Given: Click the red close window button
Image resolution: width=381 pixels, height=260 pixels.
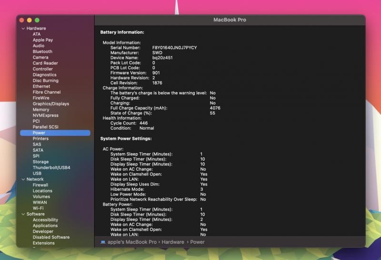Looking at the screenshot, I should [21, 20].
